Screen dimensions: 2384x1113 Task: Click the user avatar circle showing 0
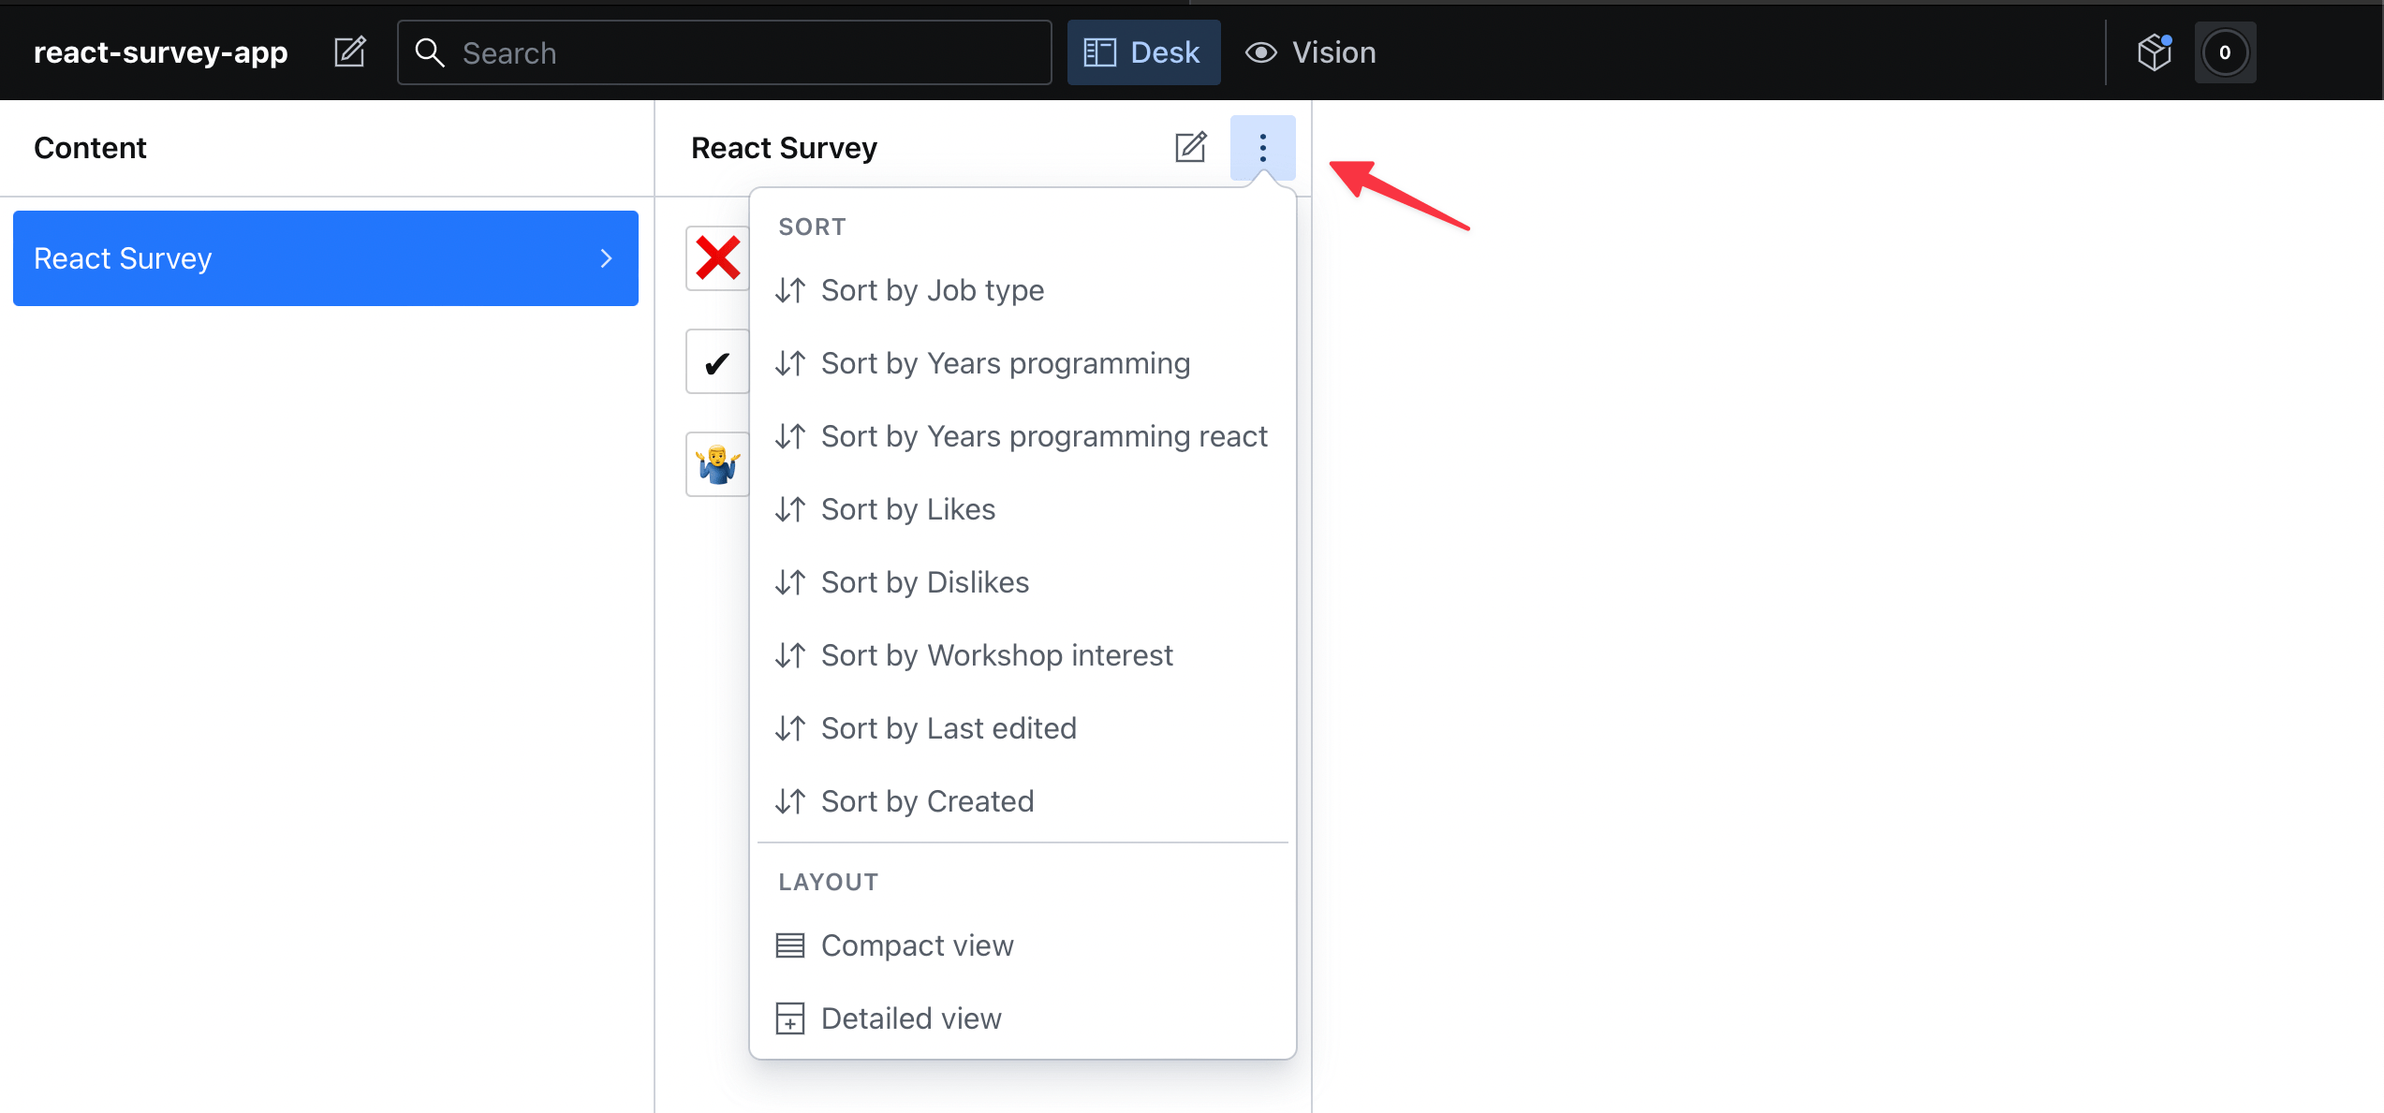point(2226,52)
